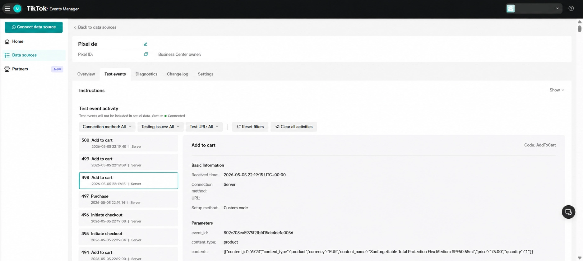Open the Change log tab
The height and width of the screenshot is (261, 583).
click(178, 74)
